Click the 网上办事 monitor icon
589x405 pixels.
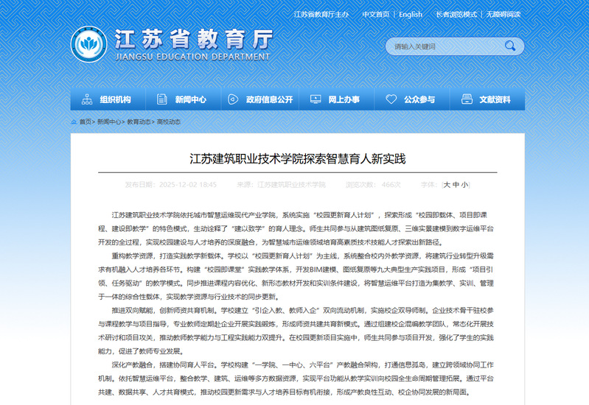point(314,99)
